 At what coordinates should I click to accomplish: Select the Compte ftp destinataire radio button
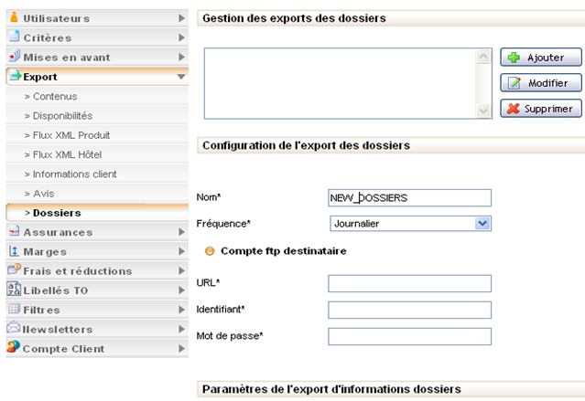tap(210, 251)
